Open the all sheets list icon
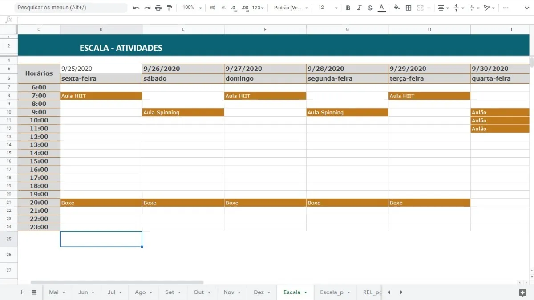This screenshot has width=534, height=300. [34, 292]
